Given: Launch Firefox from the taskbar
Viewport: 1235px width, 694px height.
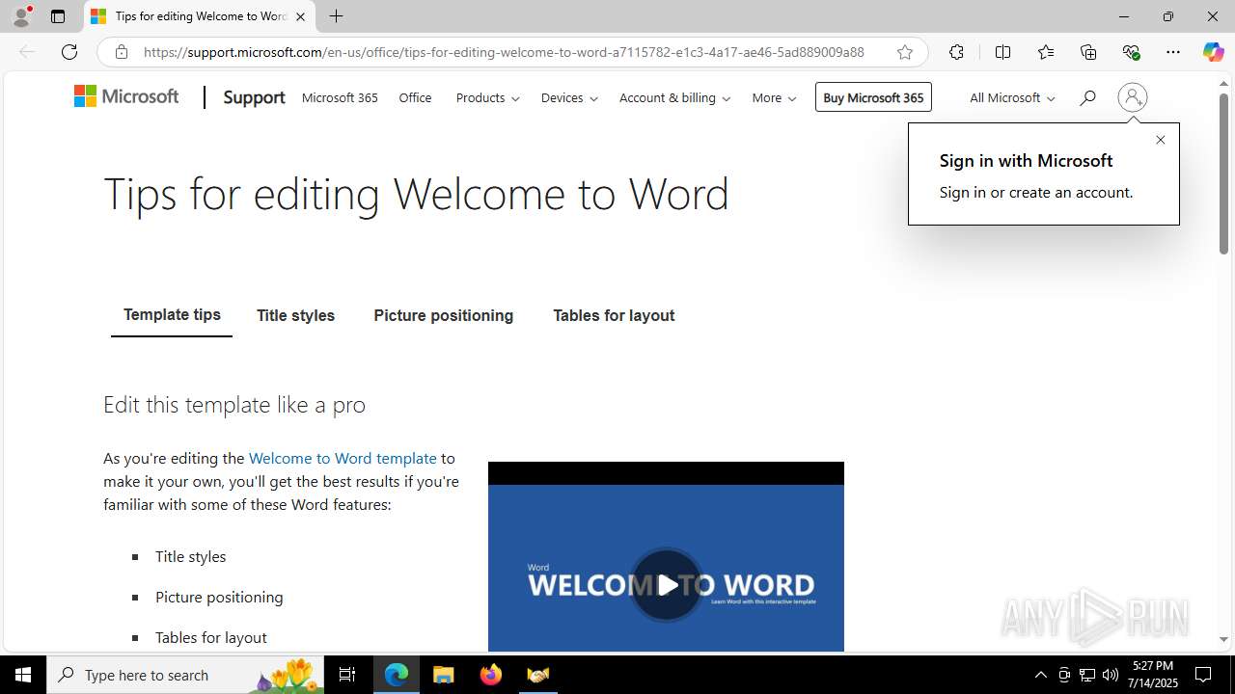Looking at the screenshot, I should click(x=491, y=675).
